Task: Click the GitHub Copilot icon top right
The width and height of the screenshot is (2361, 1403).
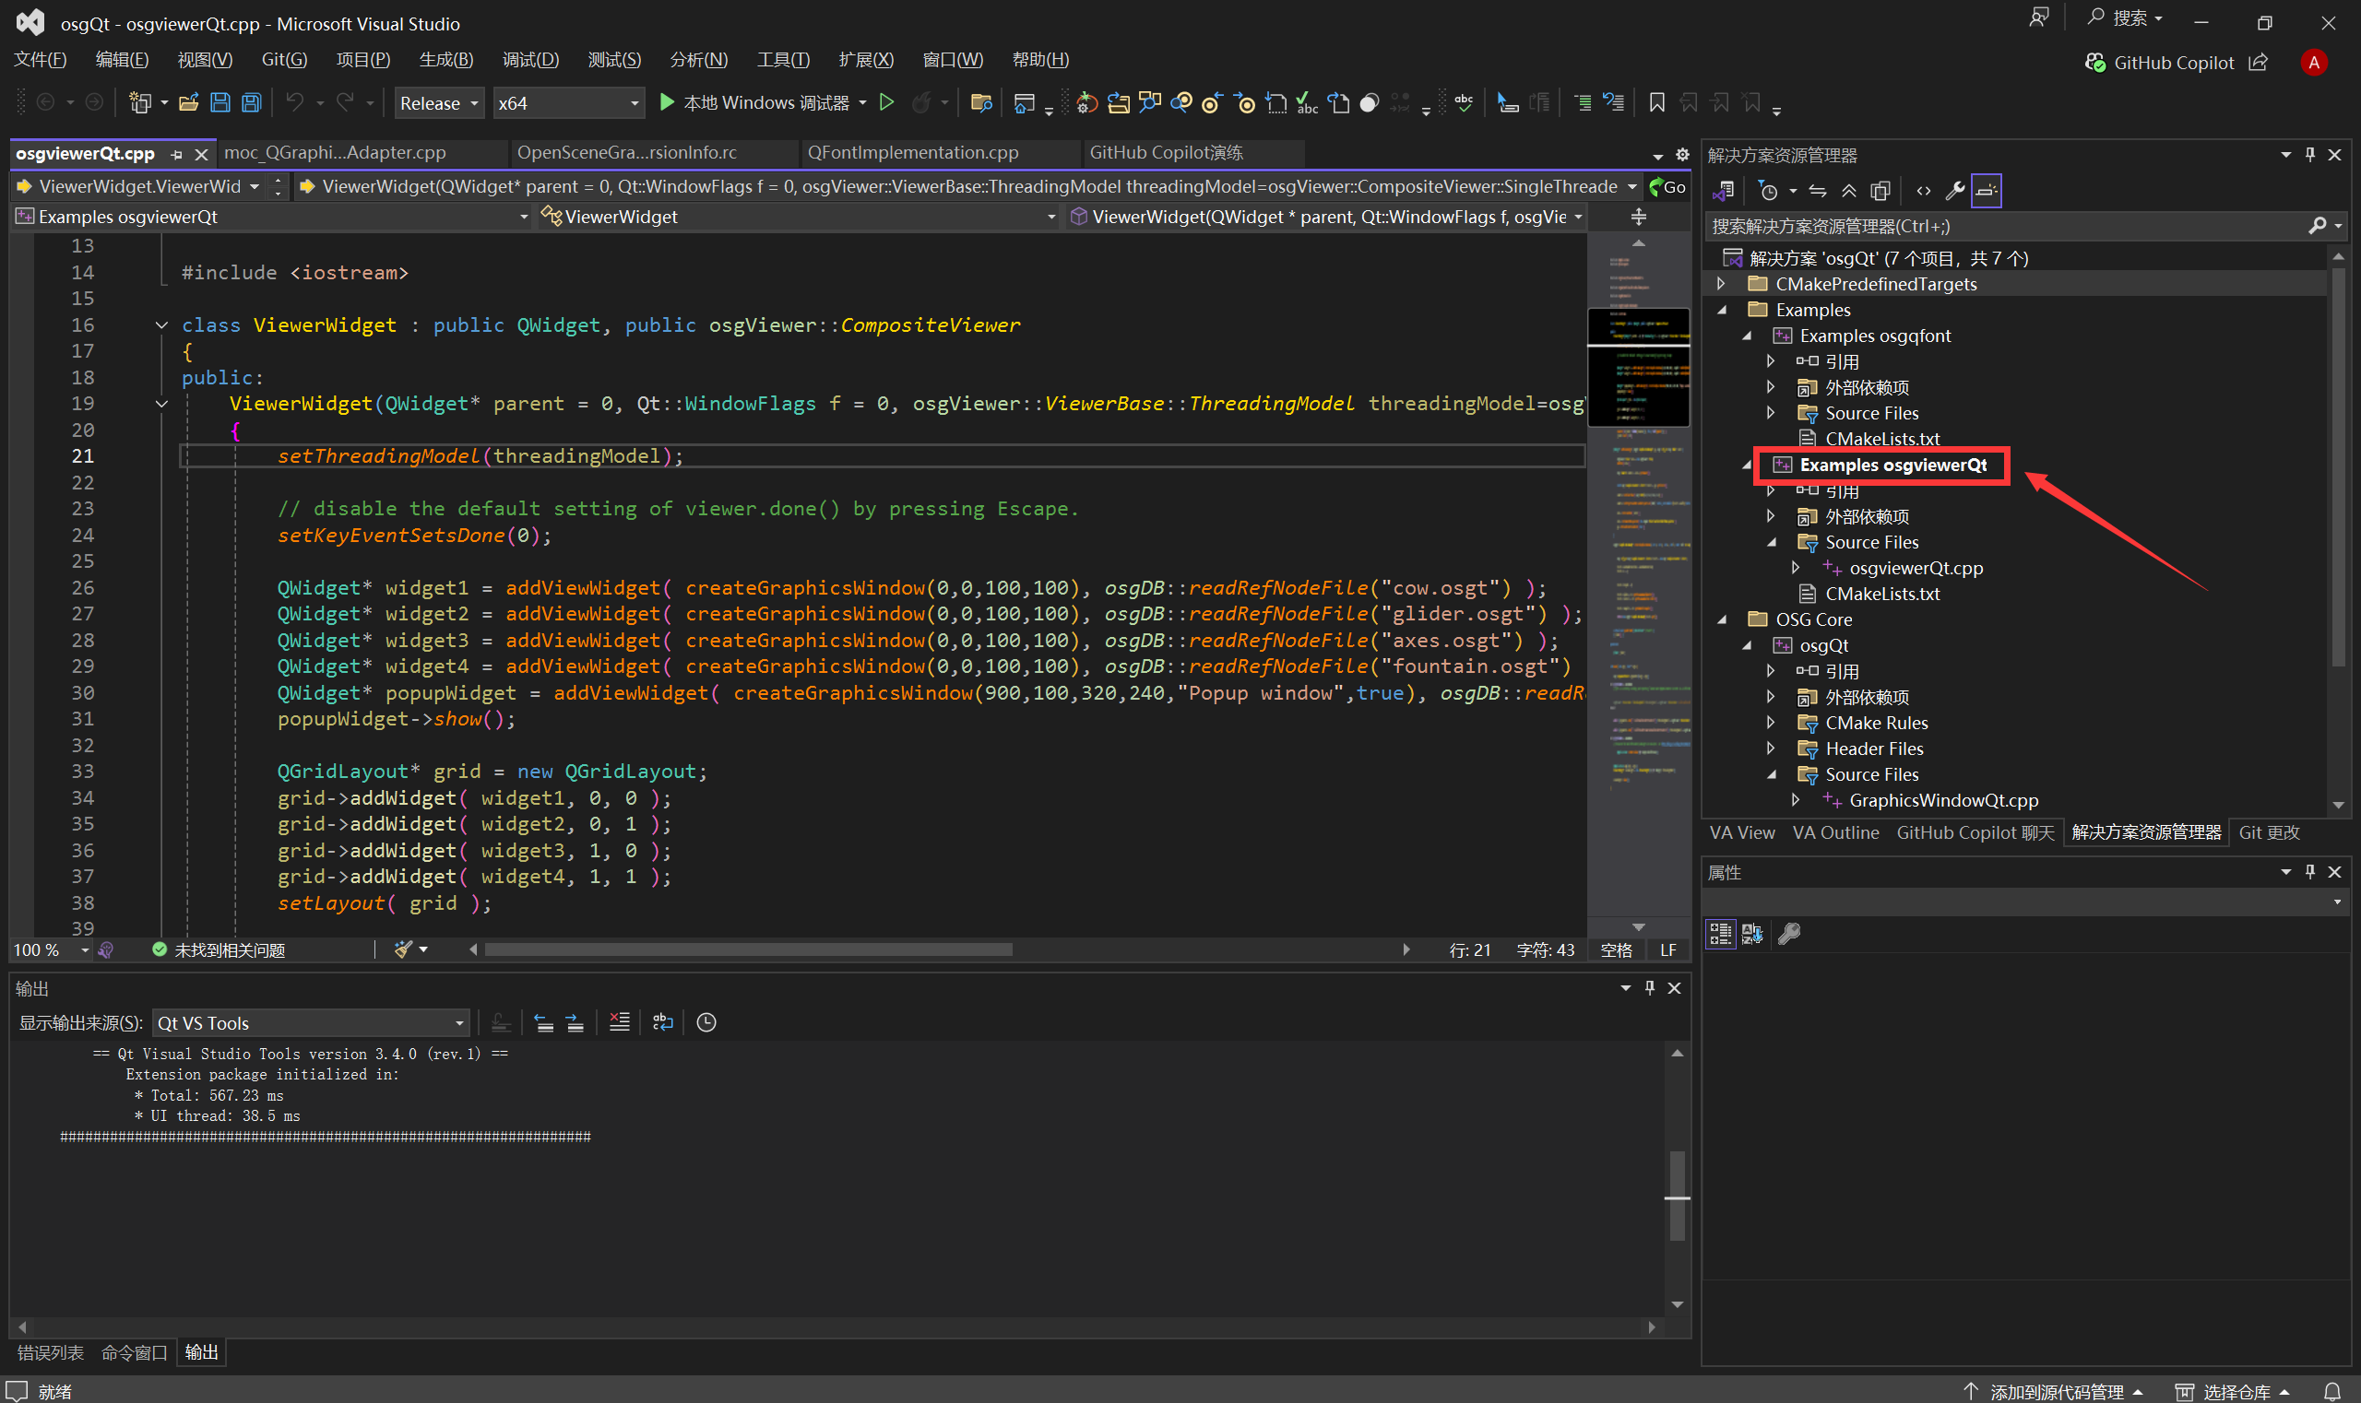Action: tap(2095, 63)
